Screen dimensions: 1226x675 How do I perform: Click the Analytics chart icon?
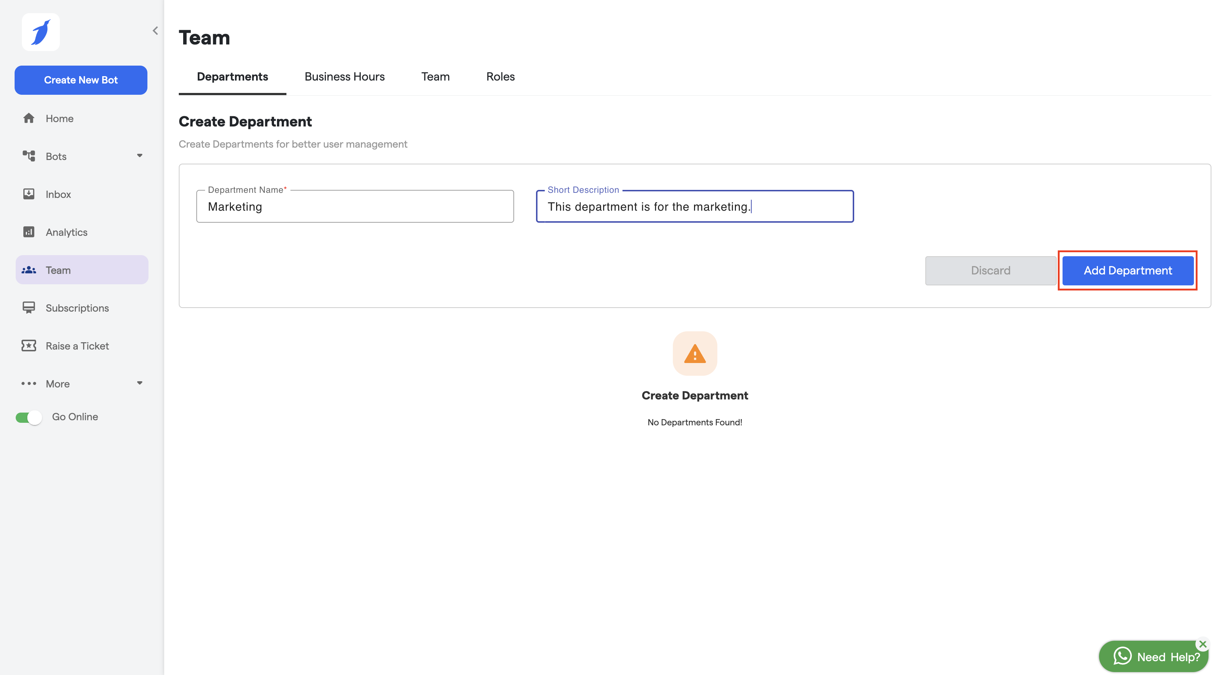point(28,232)
